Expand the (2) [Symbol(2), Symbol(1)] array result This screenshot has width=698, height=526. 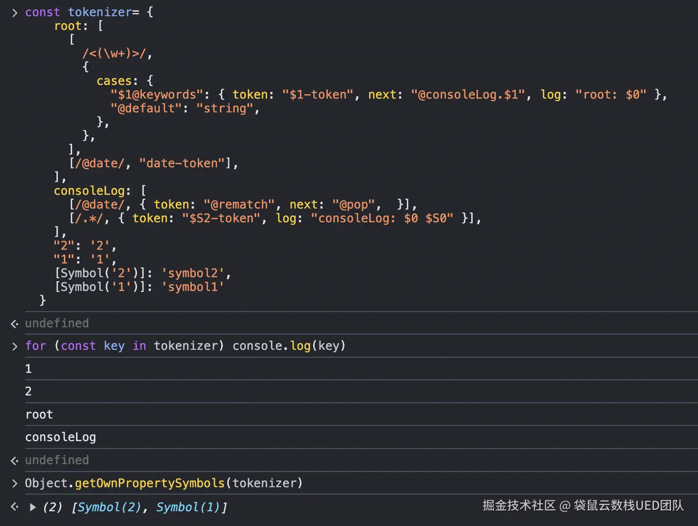pos(33,507)
